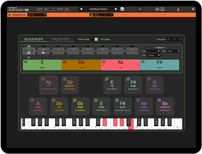Open the Chords sequencer type dropdown
202x154 pixels.
tap(37, 15)
